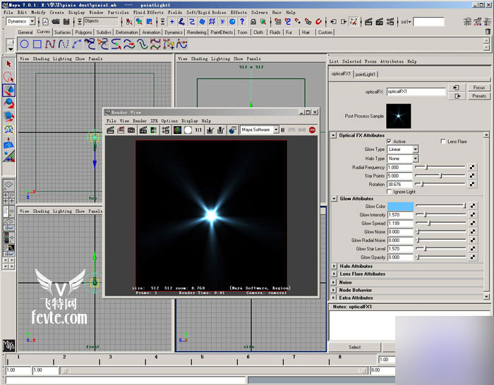This screenshot has width=494, height=385.
Task: Click the Glow Color swatch
Action: [x=399, y=206]
